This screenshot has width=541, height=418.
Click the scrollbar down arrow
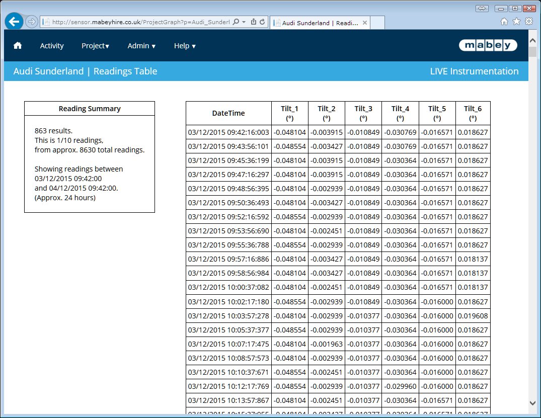click(x=532, y=403)
